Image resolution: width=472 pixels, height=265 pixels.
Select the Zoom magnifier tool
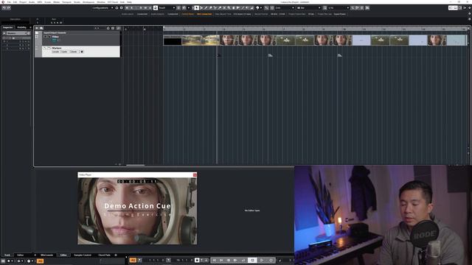229,8
